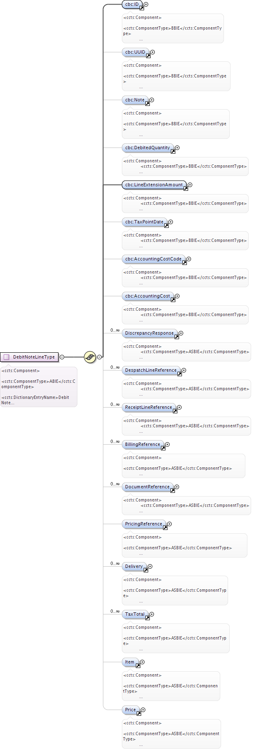This screenshot has height=750, width=254.
Task: Collapse the sequence compositor children
Action: click(x=100, y=357)
